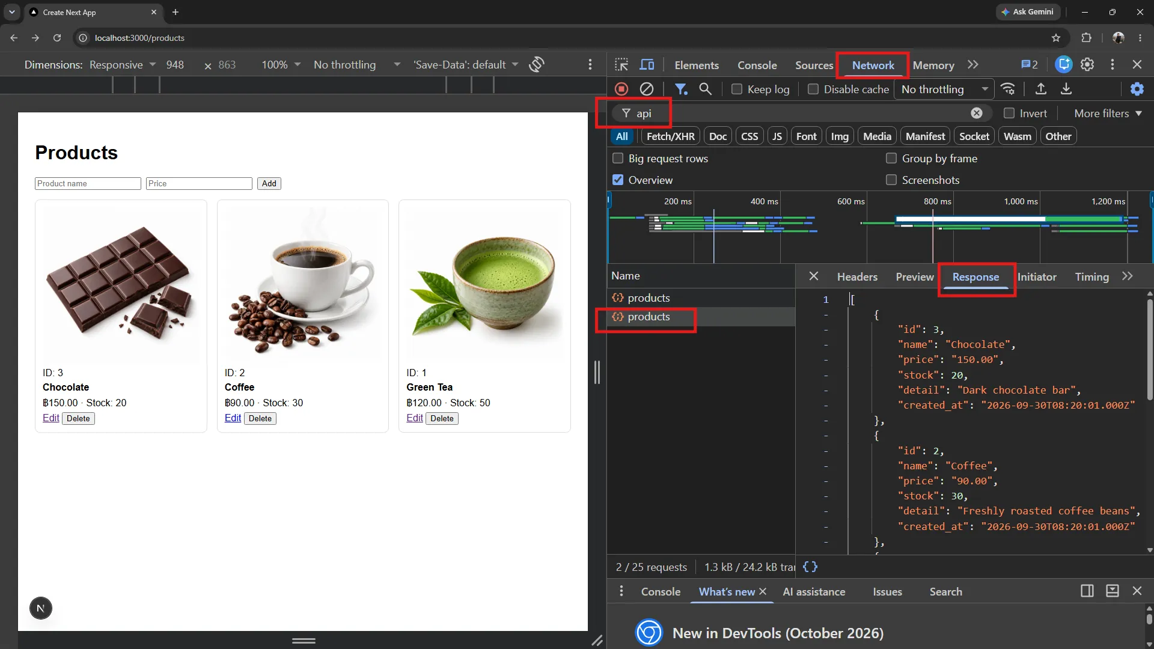Click the Add product button
Image resolution: width=1154 pixels, height=649 pixels.
(269, 183)
